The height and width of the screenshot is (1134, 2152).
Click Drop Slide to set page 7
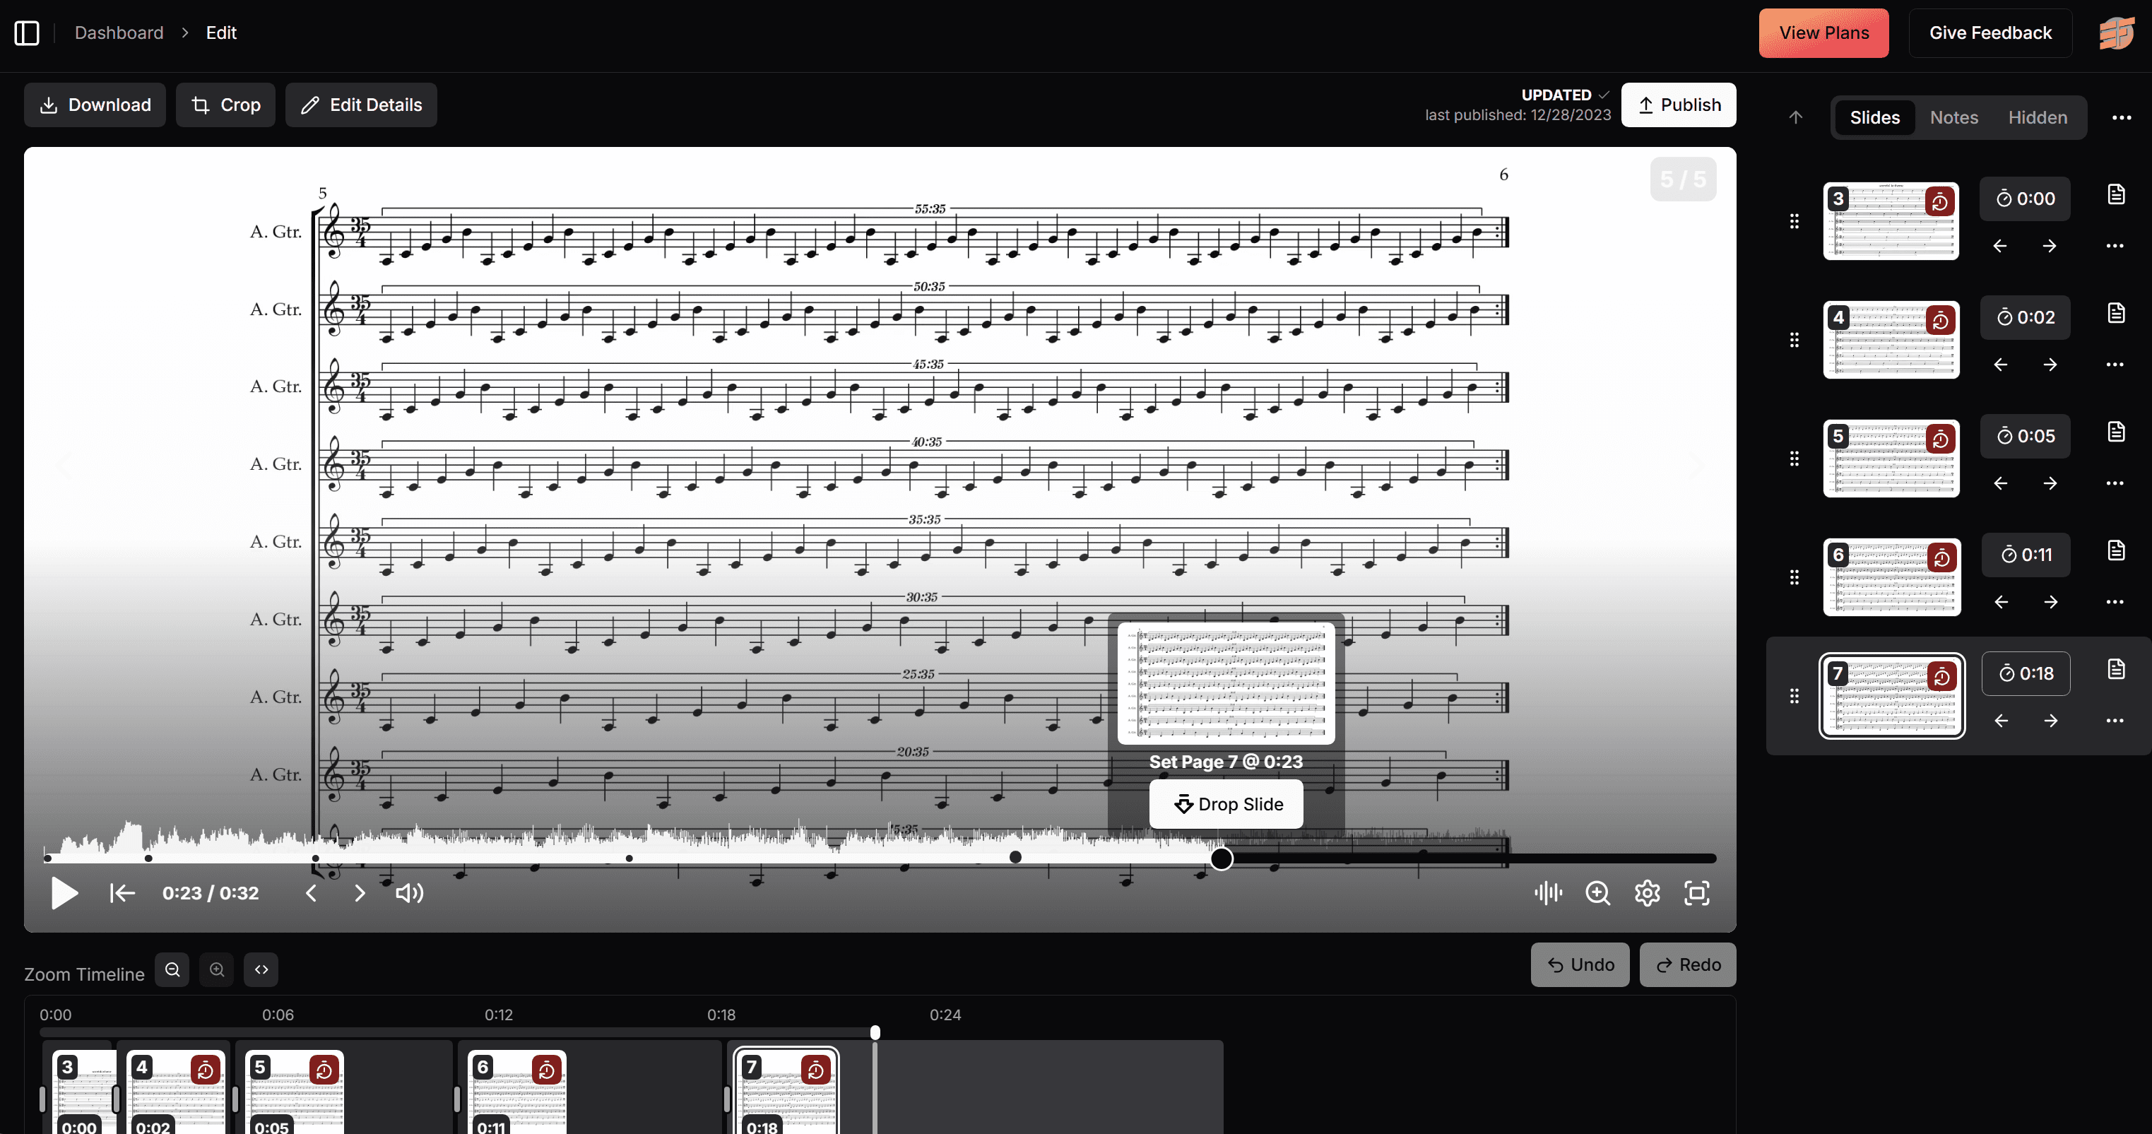1226,804
